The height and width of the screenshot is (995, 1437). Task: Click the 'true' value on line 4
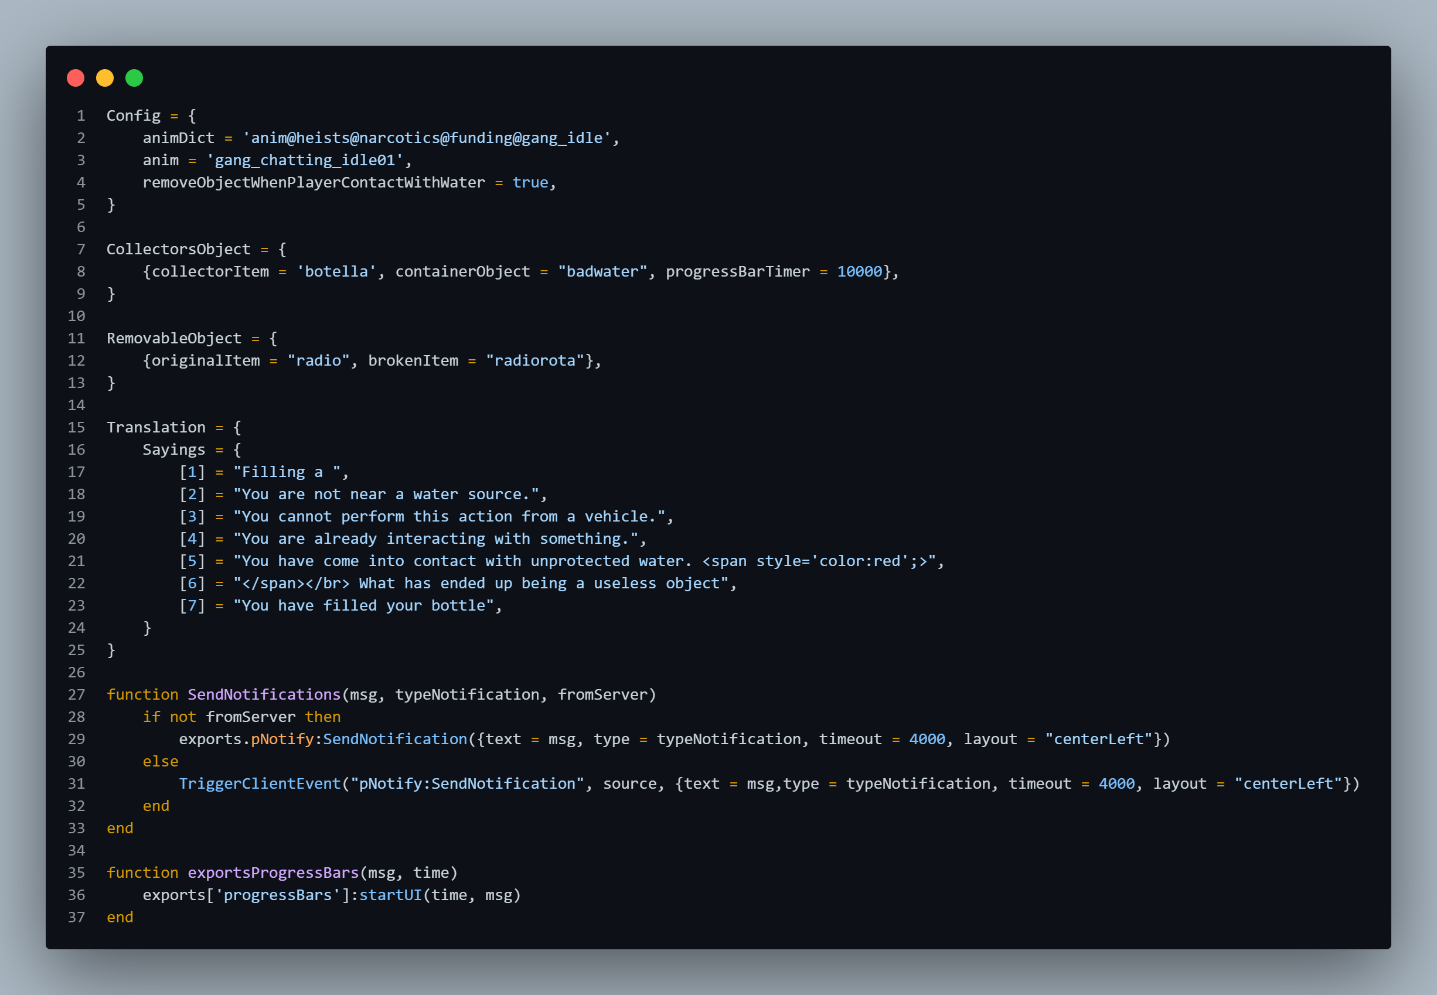tap(530, 183)
